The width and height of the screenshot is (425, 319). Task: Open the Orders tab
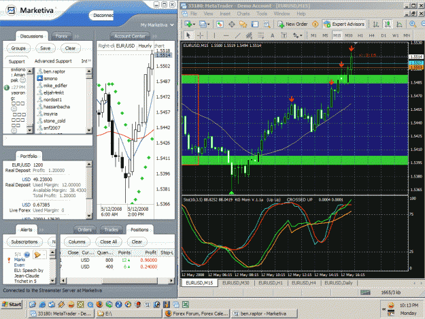pyautogui.click(x=84, y=230)
